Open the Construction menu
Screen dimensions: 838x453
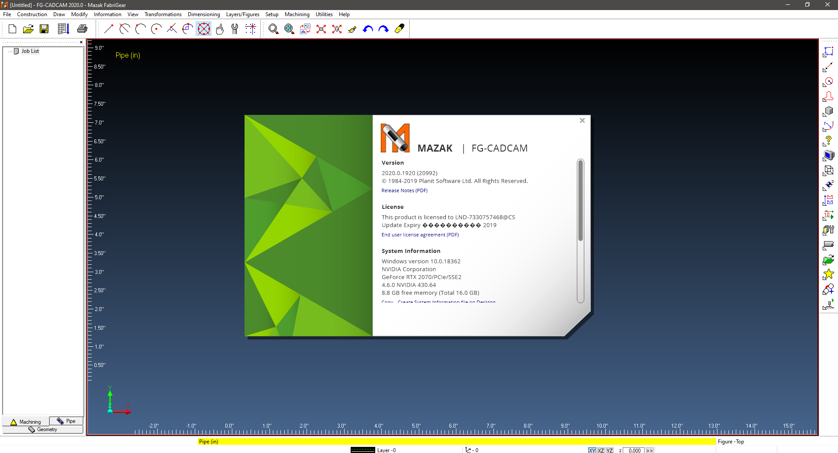(32, 14)
